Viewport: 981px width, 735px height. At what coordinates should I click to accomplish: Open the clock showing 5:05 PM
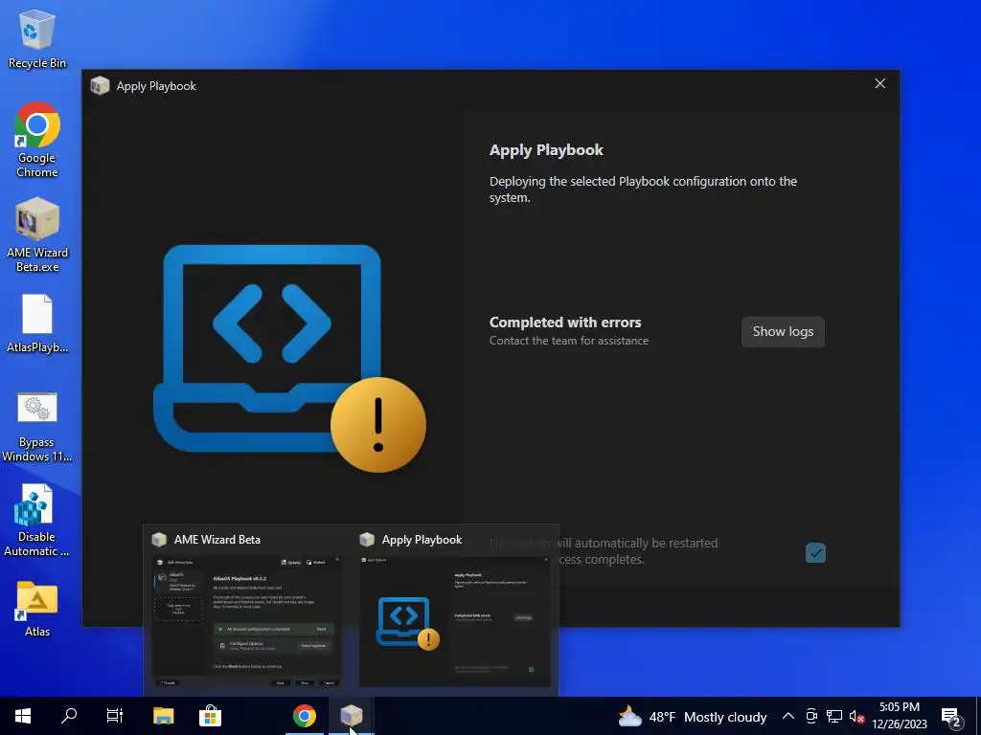[899, 716]
